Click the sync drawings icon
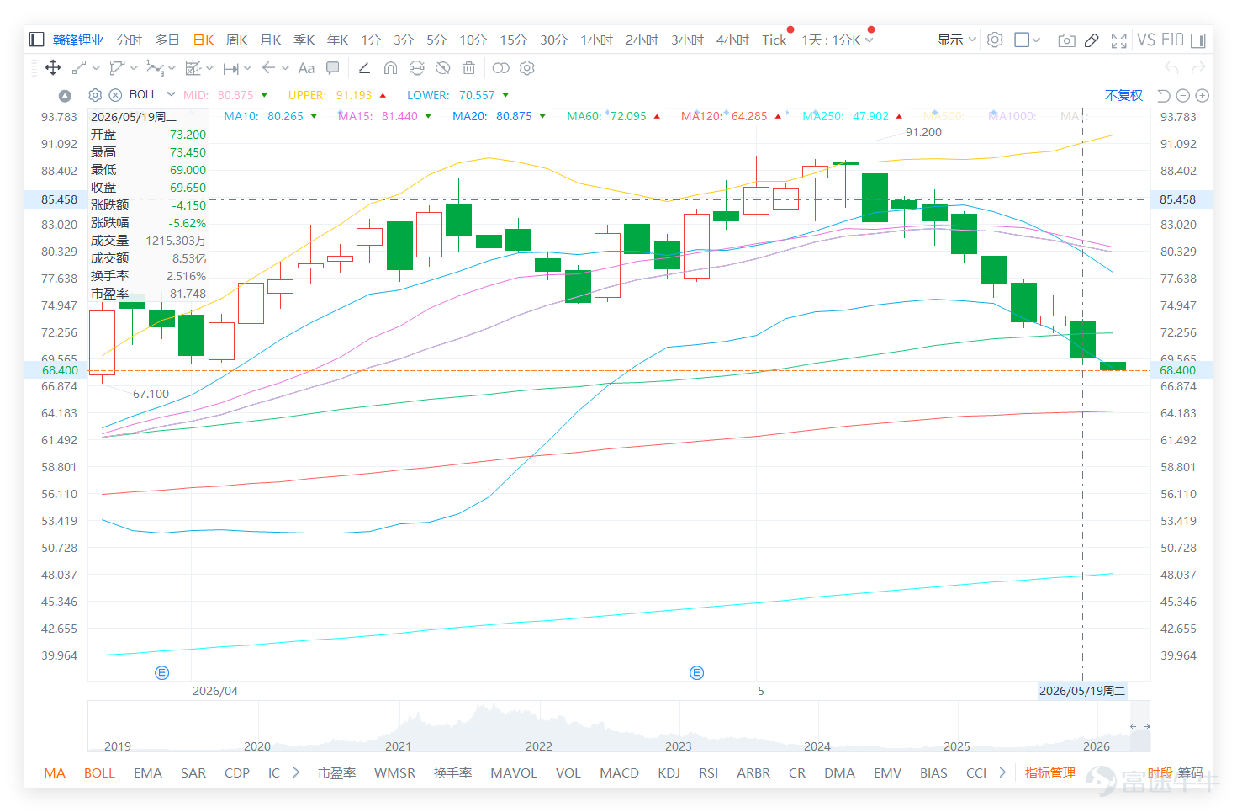The height and width of the screenshot is (812, 1237). point(416,68)
